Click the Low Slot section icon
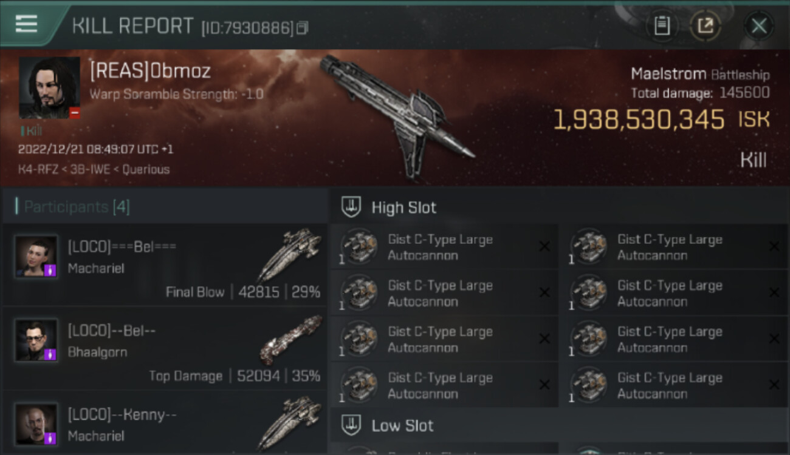Screen dimensions: 790x455 coord(351,425)
